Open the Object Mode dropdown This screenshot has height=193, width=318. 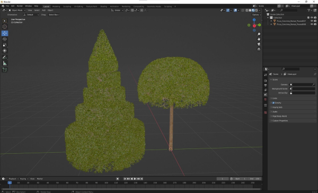click(x=17, y=10)
